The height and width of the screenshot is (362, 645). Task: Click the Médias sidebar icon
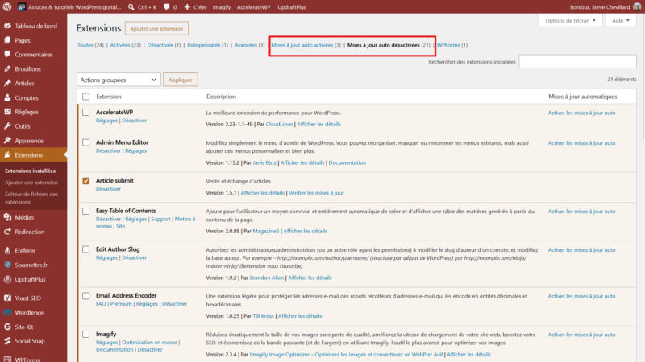pyautogui.click(x=7, y=217)
